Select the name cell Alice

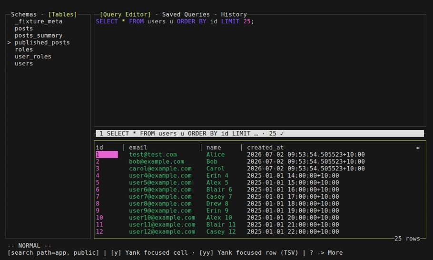[216, 154]
